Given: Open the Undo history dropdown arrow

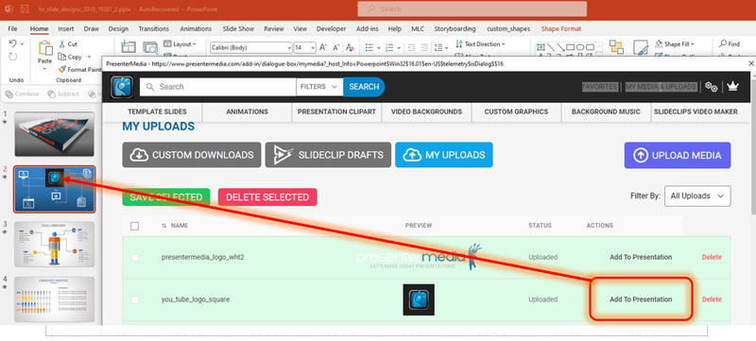Looking at the screenshot, I should click(x=22, y=43).
